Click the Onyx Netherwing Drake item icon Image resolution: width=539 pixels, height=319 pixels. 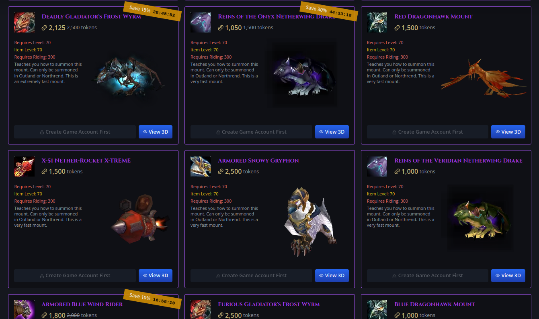click(201, 22)
